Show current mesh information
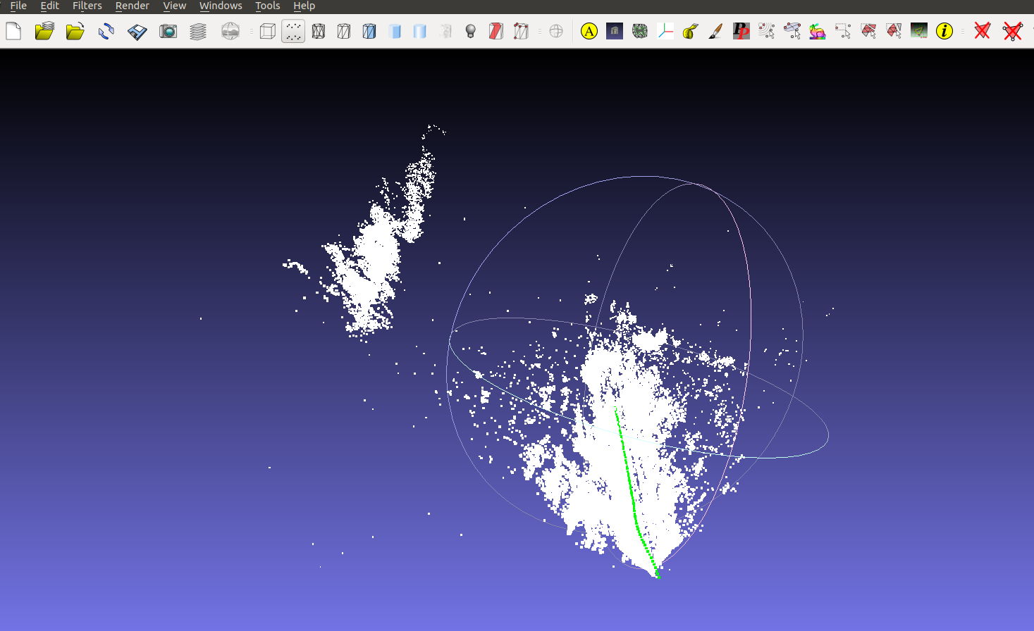 click(x=944, y=31)
